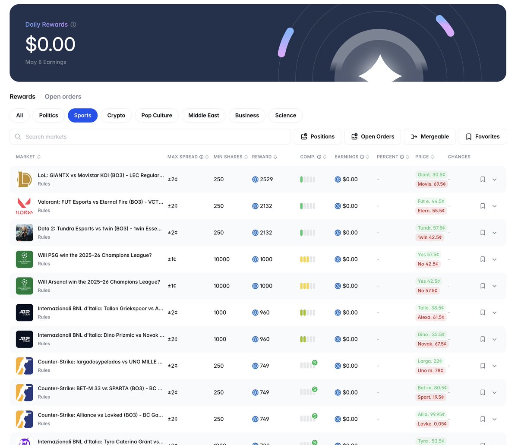Click the Open Orders filter button
Viewport: 518px width, 445px height.
click(373, 136)
